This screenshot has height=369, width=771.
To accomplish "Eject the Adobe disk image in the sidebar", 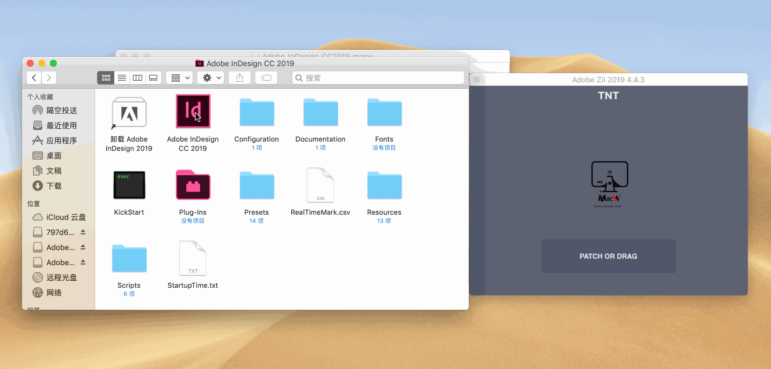I will pos(82,247).
